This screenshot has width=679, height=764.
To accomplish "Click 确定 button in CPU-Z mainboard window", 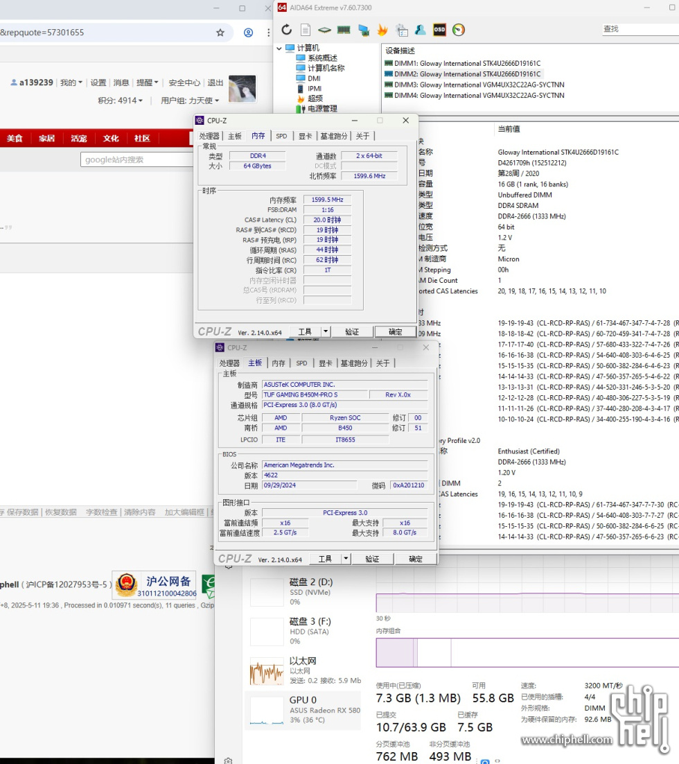I will point(416,558).
